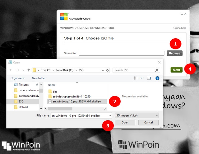Click the ISO file's disc icon
This screenshot has height=154, width=199.
pyautogui.click(x=50, y=101)
